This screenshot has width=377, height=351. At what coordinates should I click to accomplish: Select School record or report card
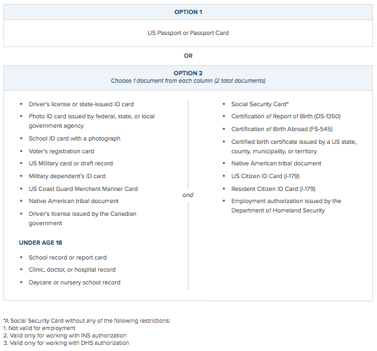coord(67,258)
